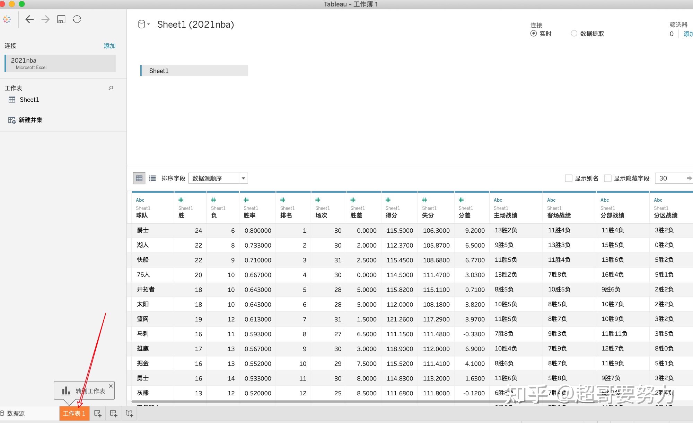The image size is (693, 423).
Task: Change data type of 主场战绩 column
Action: click(498, 200)
